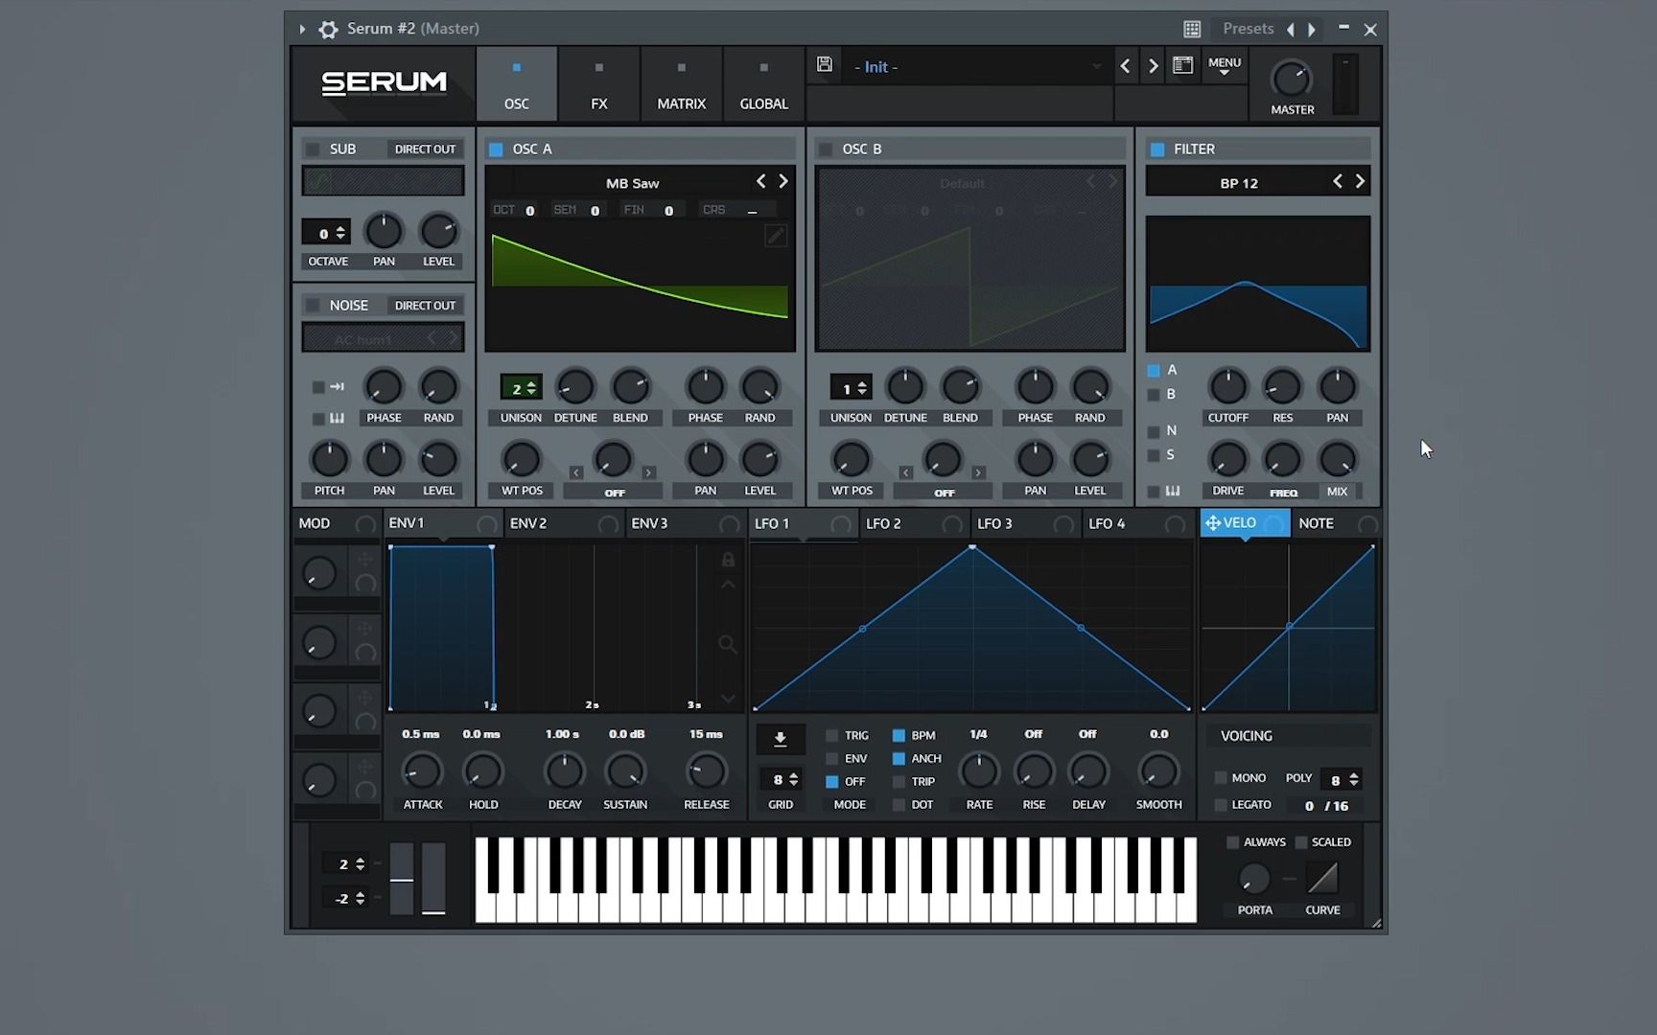This screenshot has width=1657, height=1035.
Task: Click the filter CUTOFF knob
Action: point(1227,386)
